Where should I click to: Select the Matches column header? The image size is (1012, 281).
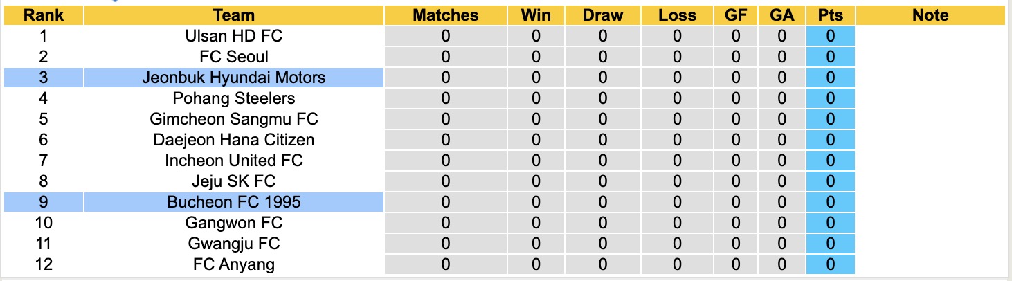click(445, 15)
